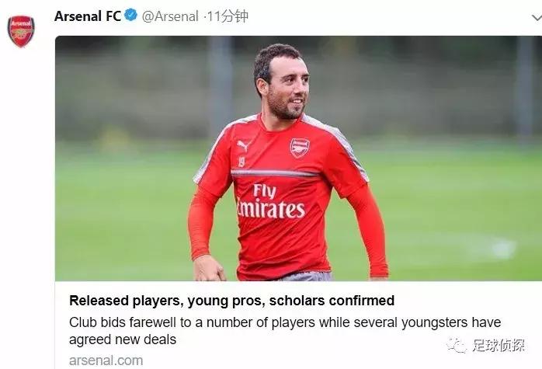Image resolution: width=542 pixels, height=369 pixels.
Task: Click the WeChat logo watermark icon
Action: click(458, 345)
